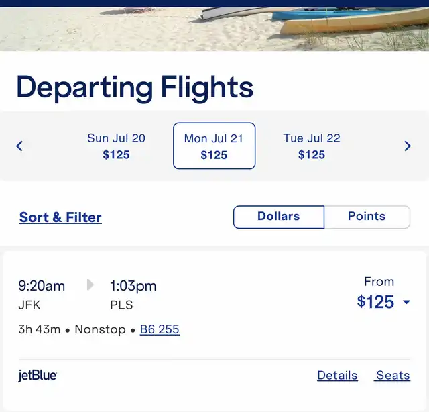The image size is (429, 412).
Task: Open the Seats map link
Action: point(393,375)
